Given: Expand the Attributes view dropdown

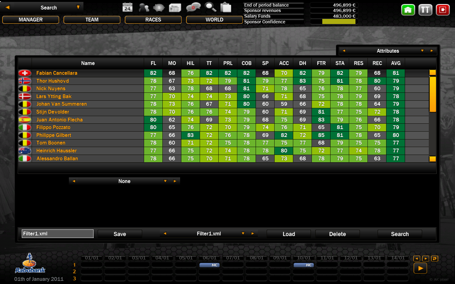Looking at the screenshot, I should [422, 51].
